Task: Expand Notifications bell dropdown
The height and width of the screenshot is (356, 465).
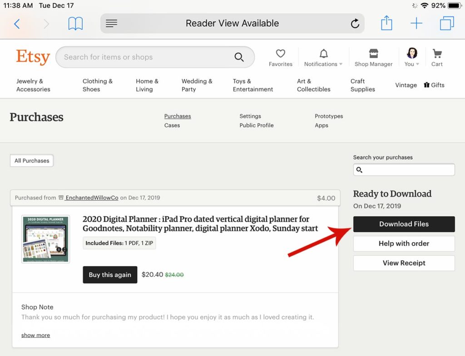Action: coord(323,58)
